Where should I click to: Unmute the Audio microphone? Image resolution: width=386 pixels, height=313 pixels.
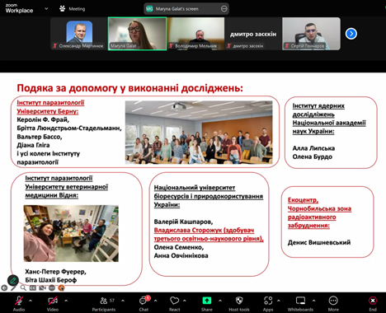coord(19,304)
